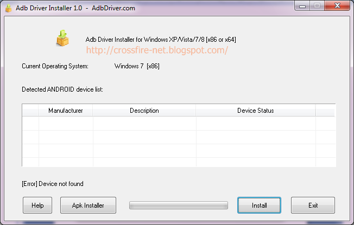Screen dimensions: 354x225
Task: Open the Help button
Action: (x=37, y=205)
